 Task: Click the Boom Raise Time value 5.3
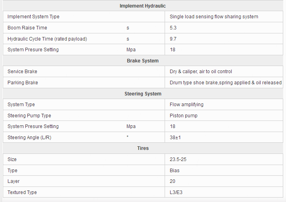[173, 28]
